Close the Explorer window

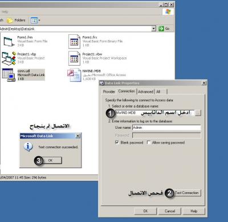[172, 5]
